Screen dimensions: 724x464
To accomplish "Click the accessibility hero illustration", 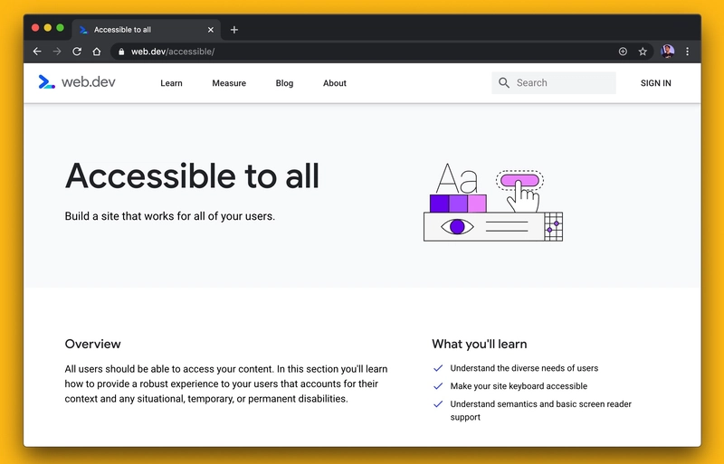I will (x=493, y=202).
